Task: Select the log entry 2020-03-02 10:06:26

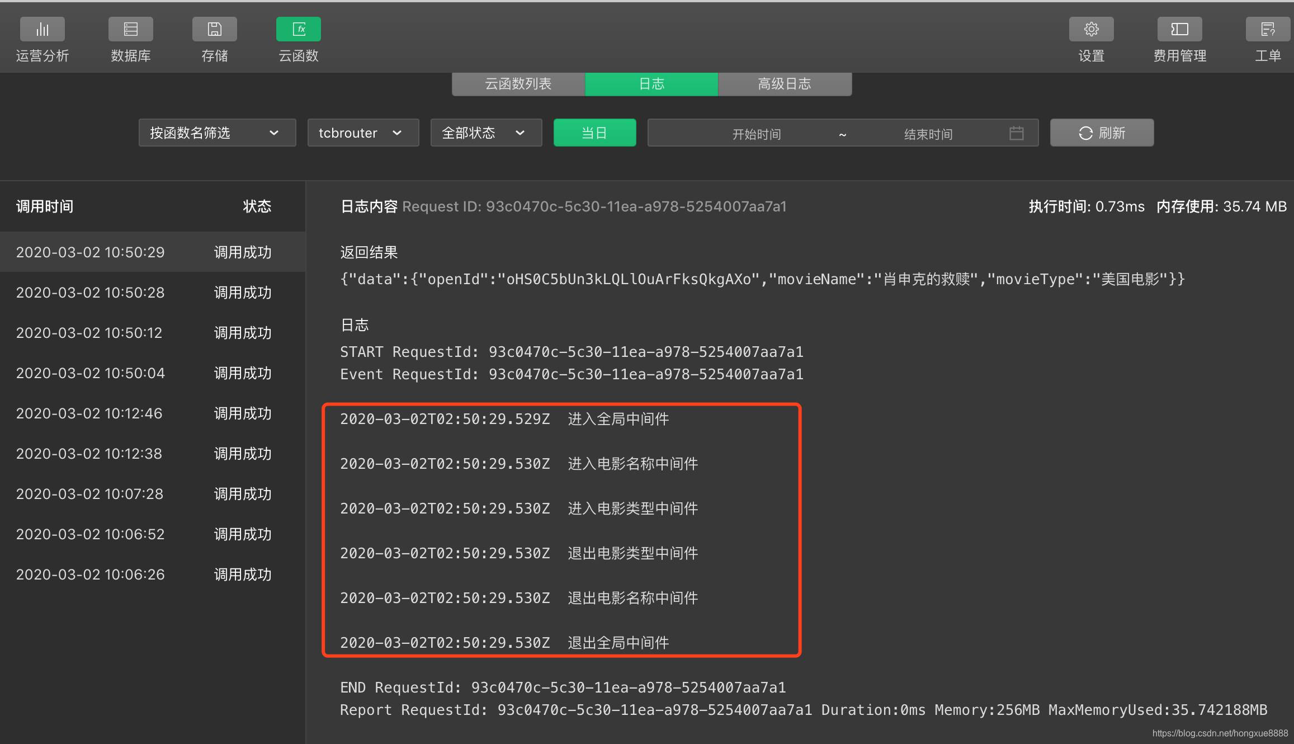Action: (x=153, y=574)
